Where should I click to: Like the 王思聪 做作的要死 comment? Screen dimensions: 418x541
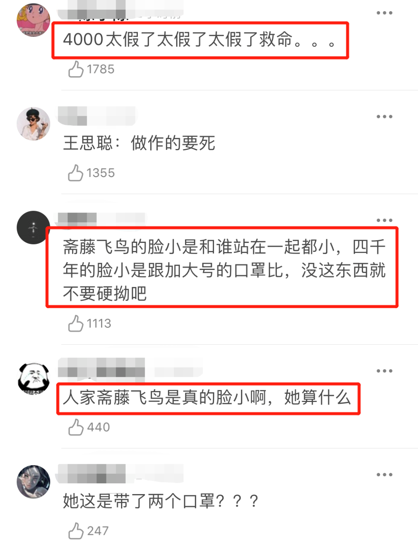point(76,173)
